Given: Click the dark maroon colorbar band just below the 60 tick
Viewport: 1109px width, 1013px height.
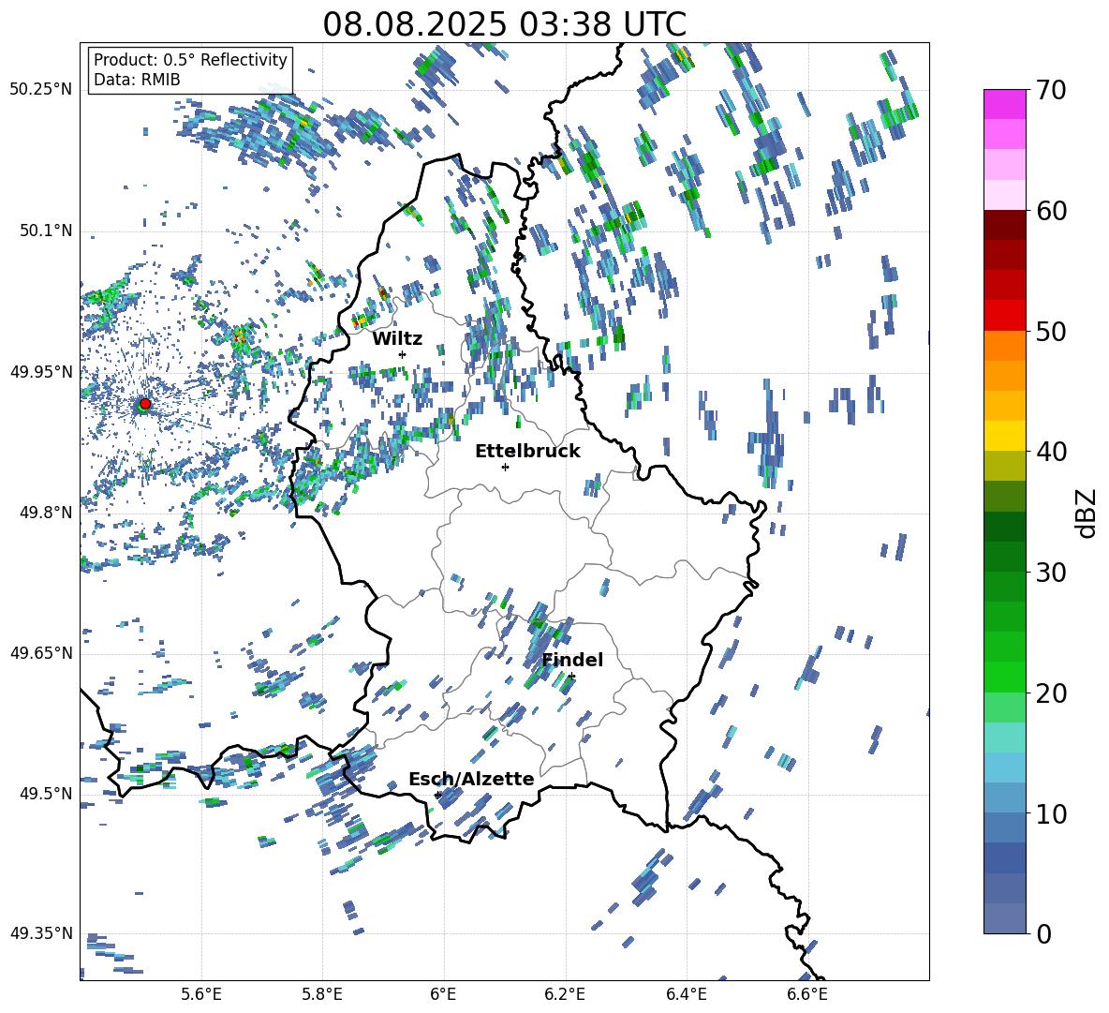Looking at the screenshot, I should click(1004, 226).
